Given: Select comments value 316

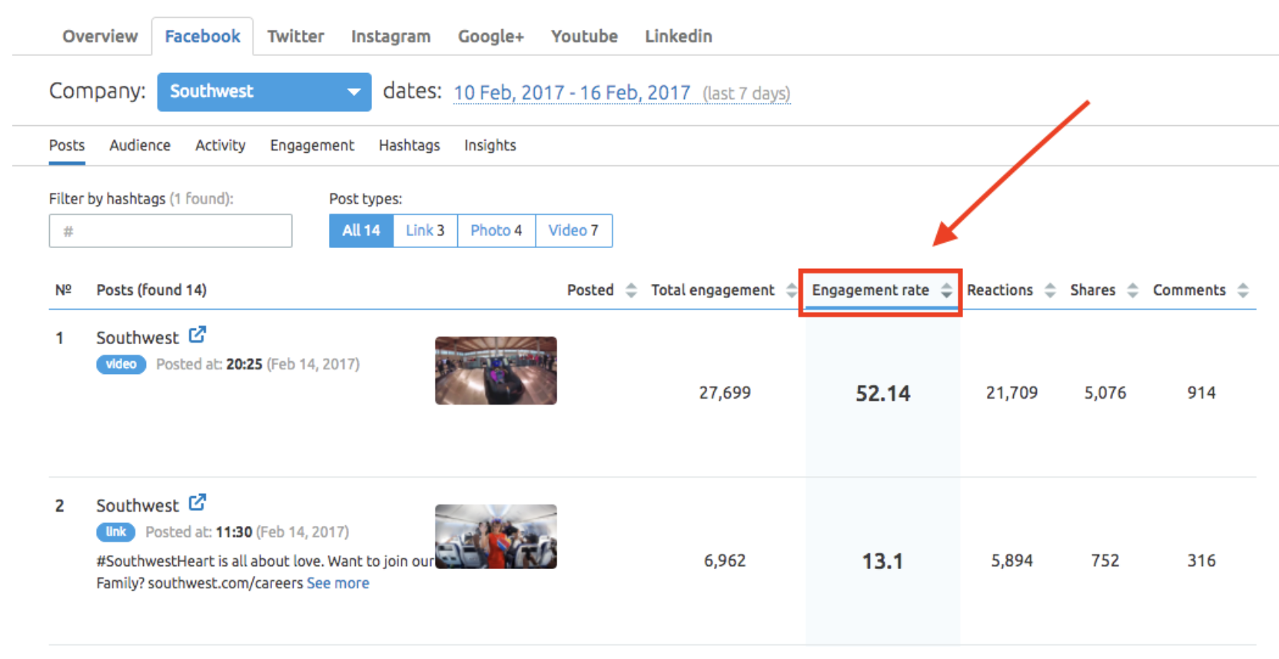Looking at the screenshot, I should pos(1201,561).
